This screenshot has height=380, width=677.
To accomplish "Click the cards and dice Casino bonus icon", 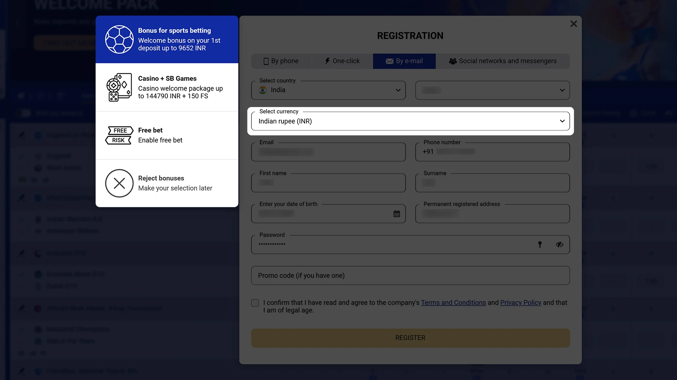I will pyautogui.click(x=119, y=87).
